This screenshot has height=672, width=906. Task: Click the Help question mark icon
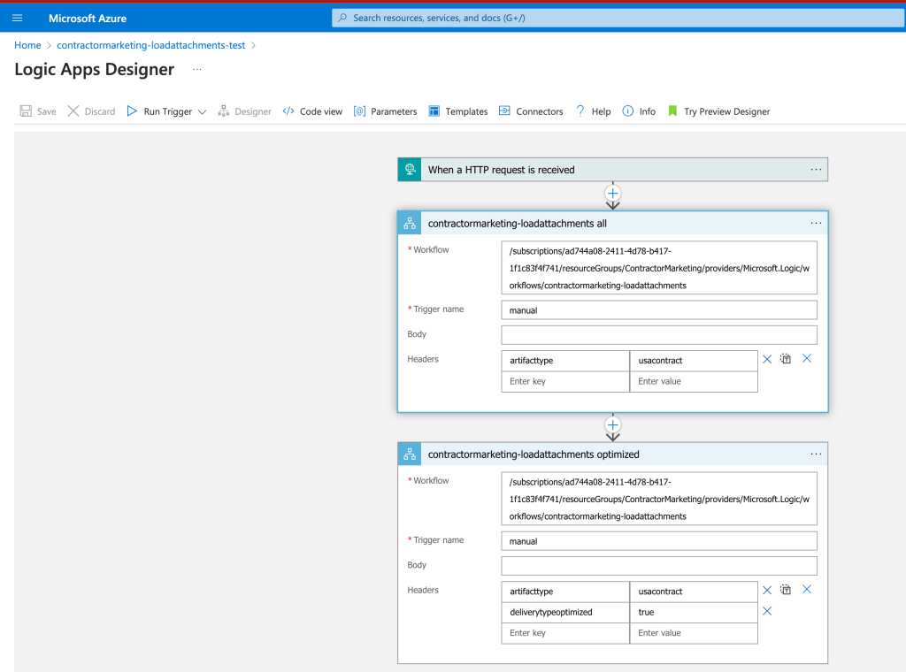pos(580,111)
